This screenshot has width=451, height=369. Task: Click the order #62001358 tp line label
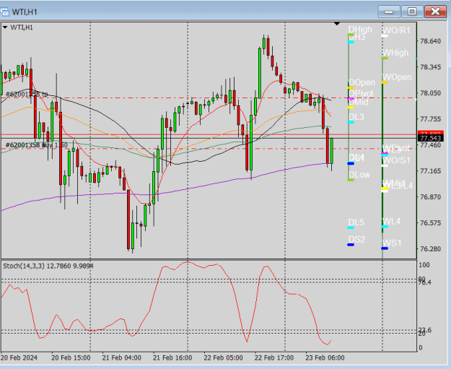pos(27,95)
